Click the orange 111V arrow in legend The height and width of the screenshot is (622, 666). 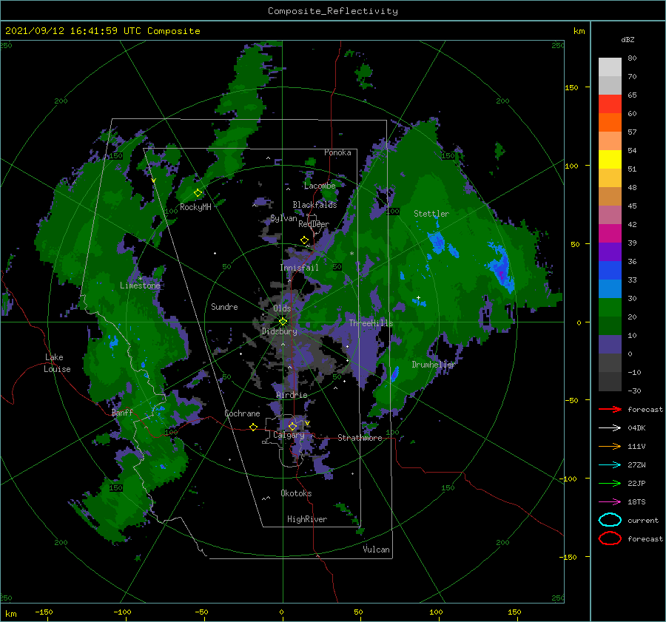tap(610, 446)
